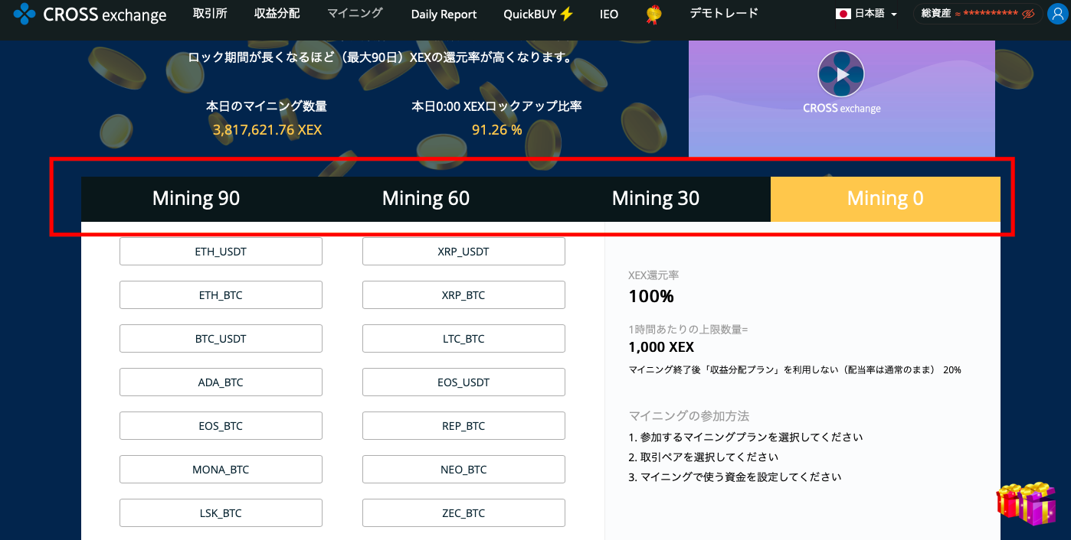The height and width of the screenshot is (540, 1071).
Task: Select the ETH_USDT trading pair
Action: (221, 251)
